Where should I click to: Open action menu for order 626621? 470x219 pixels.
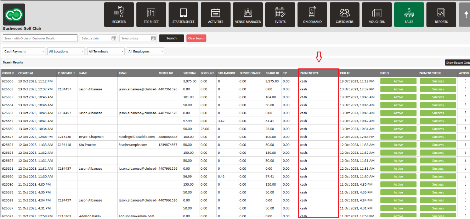465,168
